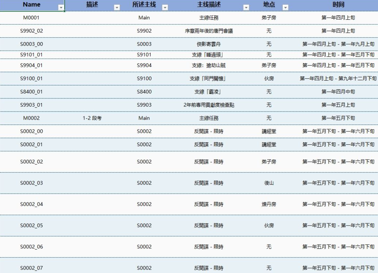Open the Name column filter dropdown

pos(61,7)
